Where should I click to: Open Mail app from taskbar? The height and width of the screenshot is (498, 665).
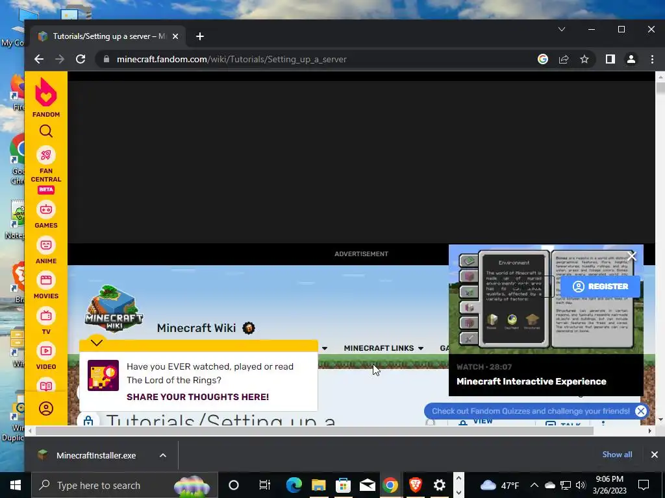click(368, 485)
